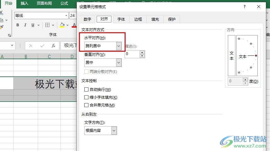Viewport: 270px width, 151px height.
Task: Open the 公式 ribbon tab
Action: pos(64,3)
